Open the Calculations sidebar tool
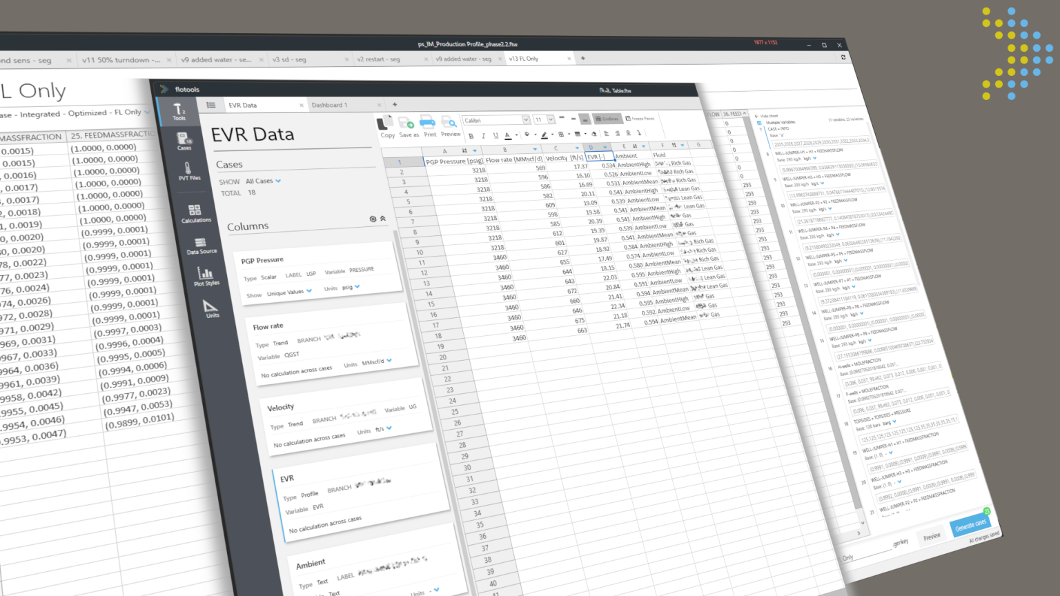The height and width of the screenshot is (596, 1060). 195,213
